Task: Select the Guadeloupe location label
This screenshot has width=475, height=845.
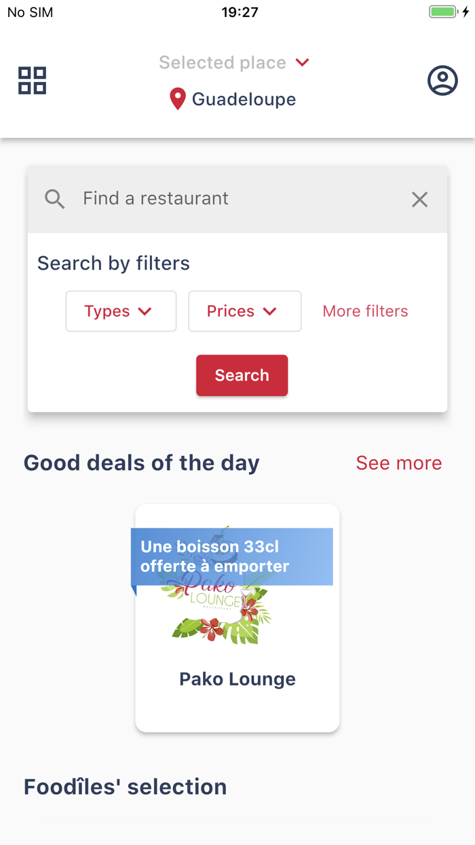Action: pyautogui.click(x=243, y=98)
